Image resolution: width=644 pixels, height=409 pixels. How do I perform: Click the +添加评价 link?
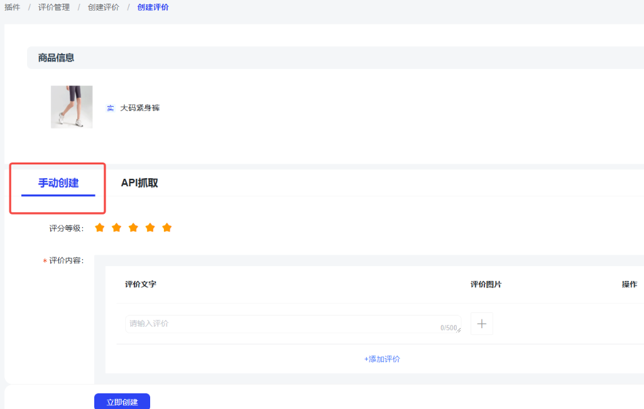[382, 359]
